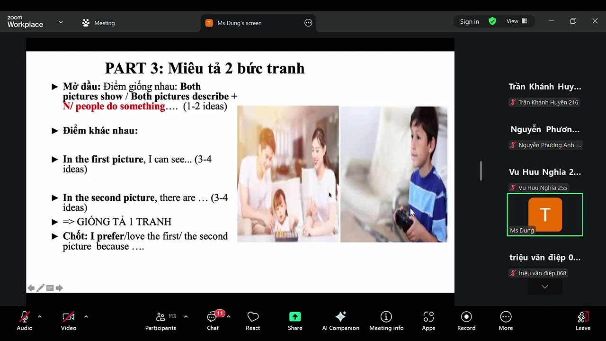Open React emoji picker
Screen dimensions: 606x341
pyautogui.click(x=253, y=321)
